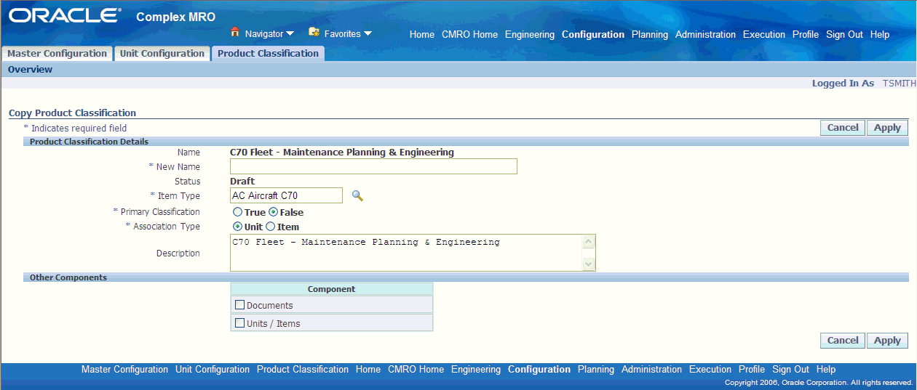This screenshot has width=917, height=390.
Task: Click footer Home link
Action: pos(368,370)
